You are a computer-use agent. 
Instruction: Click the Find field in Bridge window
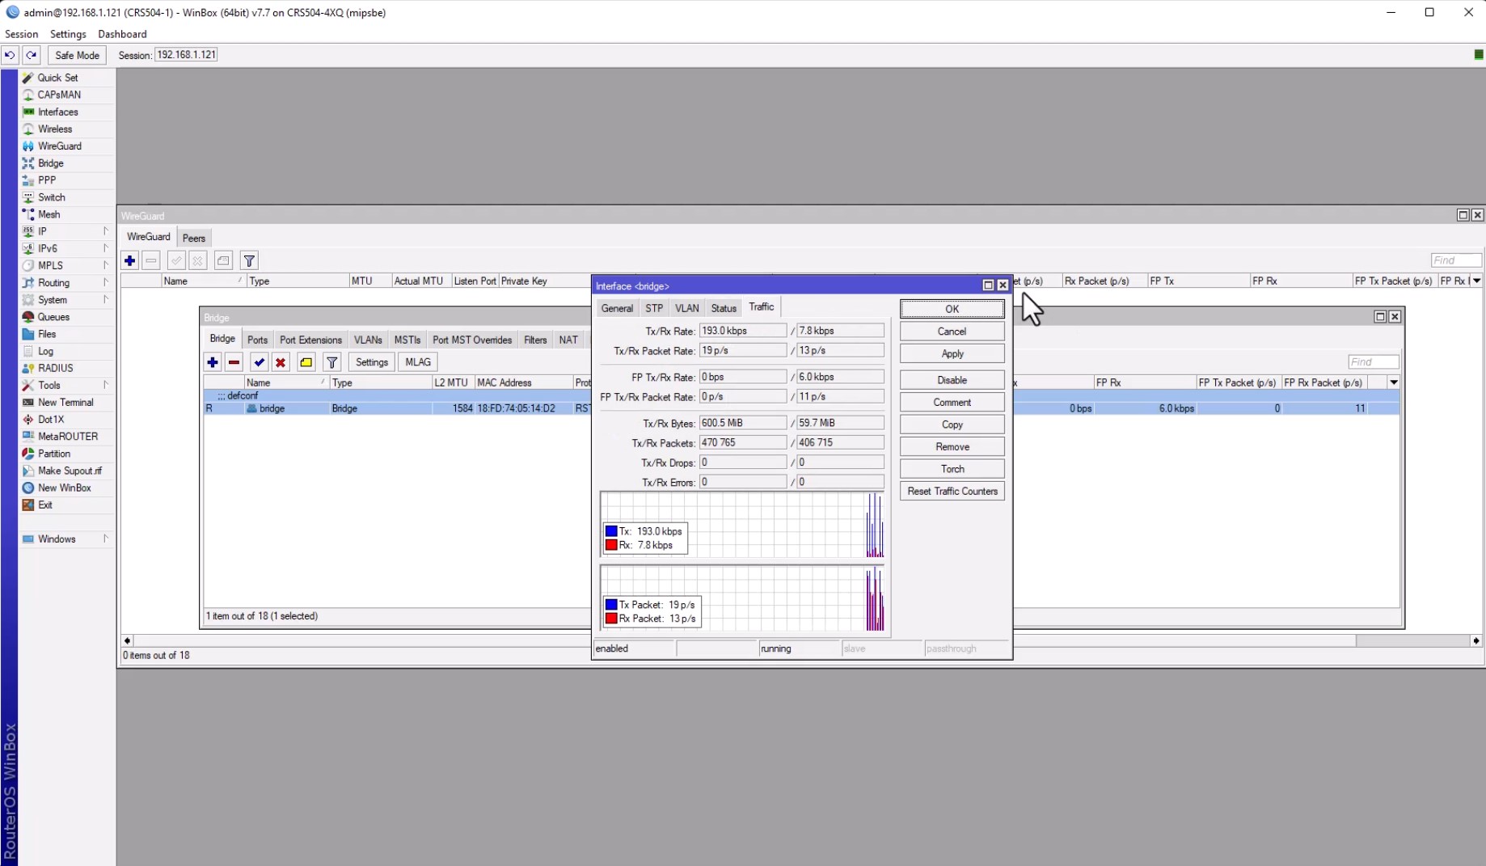tap(1372, 362)
